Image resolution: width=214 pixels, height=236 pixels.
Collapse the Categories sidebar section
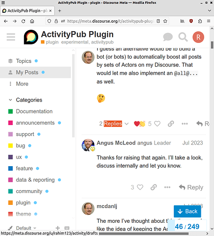(25, 100)
